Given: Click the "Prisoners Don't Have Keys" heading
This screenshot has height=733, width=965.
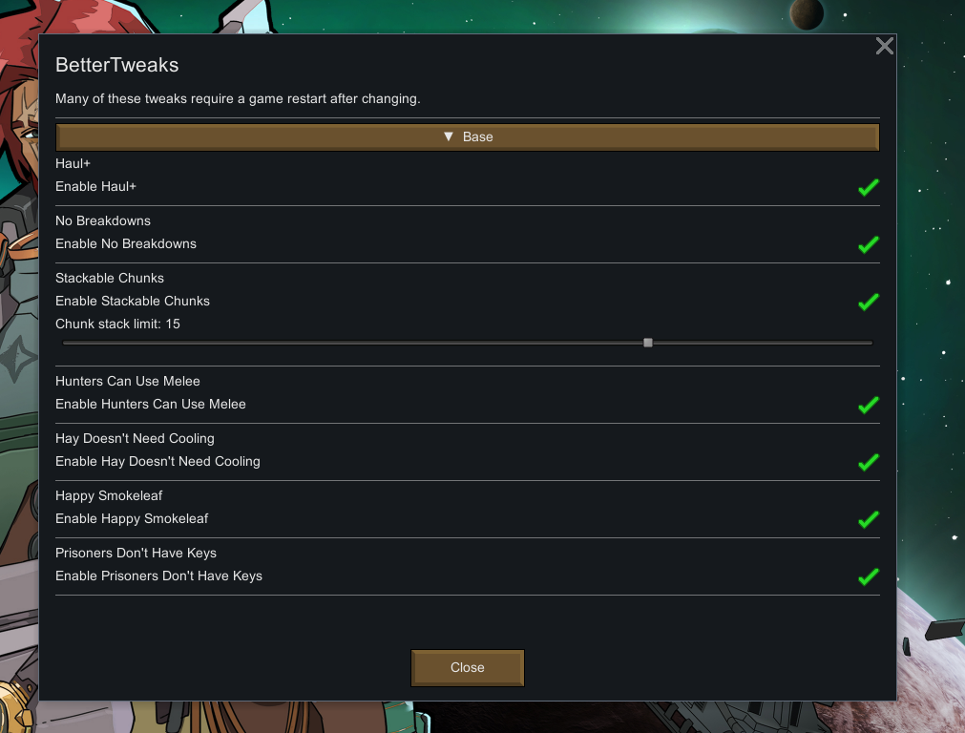Looking at the screenshot, I should pyautogui.click(x=136, y=553).
